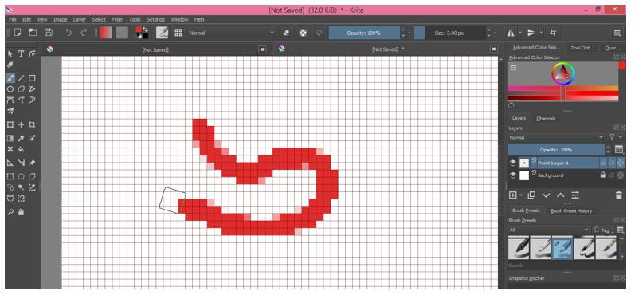Toggle preserve alpha checkerboard button
The height and width of the screenshot is (295, 635).
coord(303,33)
